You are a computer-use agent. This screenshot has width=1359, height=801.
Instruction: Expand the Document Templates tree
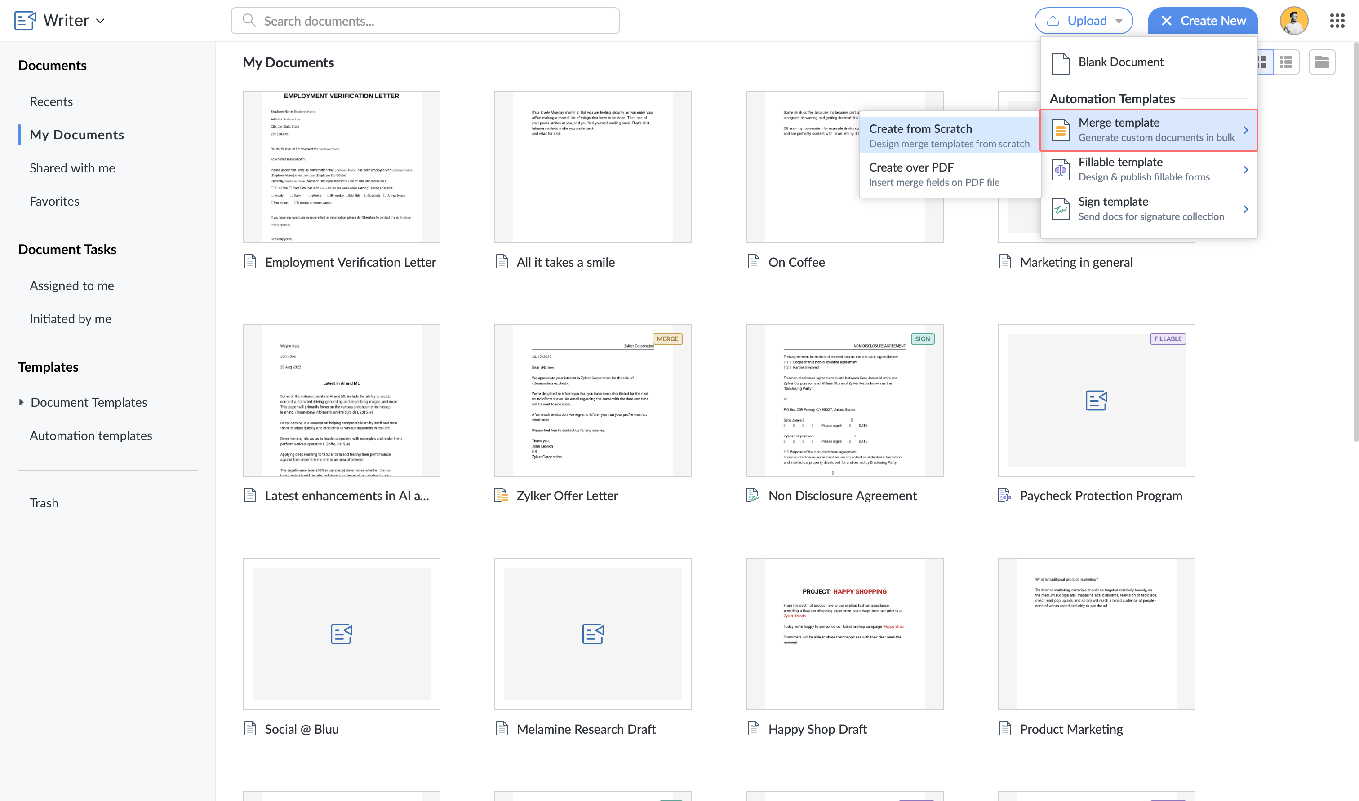[x=21, y=402]
